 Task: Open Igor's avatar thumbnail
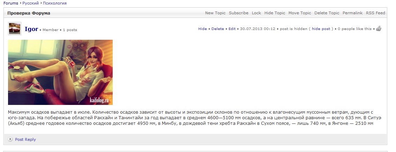(15, 29)
